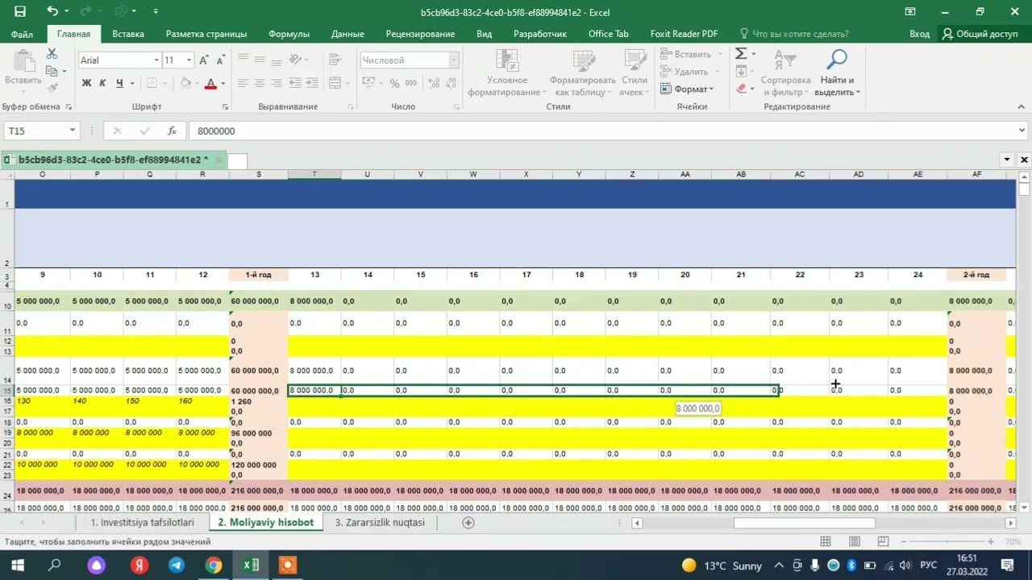Open sheet 3. Zararsizlik nuqtasi

click(x=379, y=522)
